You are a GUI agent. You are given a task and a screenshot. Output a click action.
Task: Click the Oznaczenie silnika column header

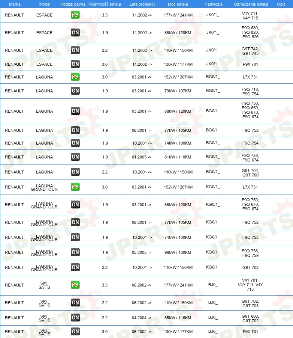tap(251, 4)
